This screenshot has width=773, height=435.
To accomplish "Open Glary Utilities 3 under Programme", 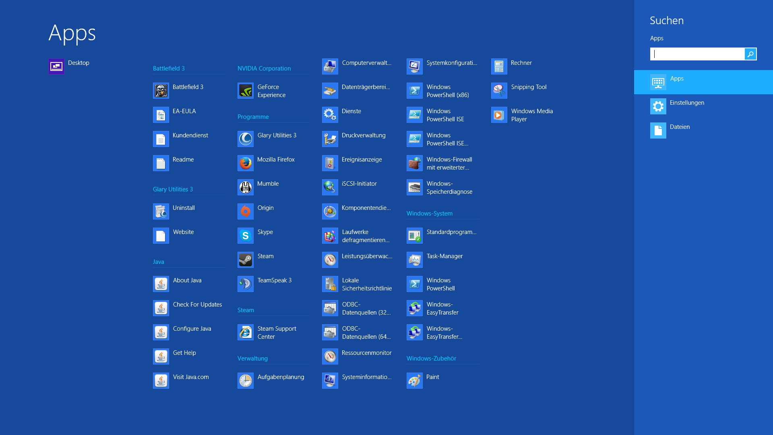I will tap(246, 139).
